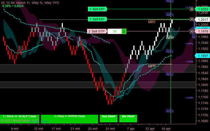Click the -1,00% percent level label
The width and height of the screenshot is (210, 131).
click(x=189, y=62)
